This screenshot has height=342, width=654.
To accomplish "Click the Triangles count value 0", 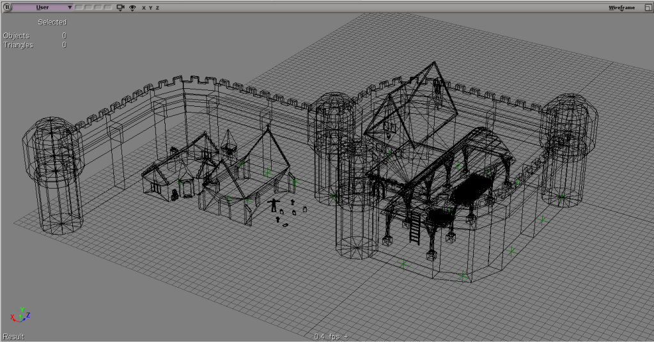I will click(x=64, y=45).
